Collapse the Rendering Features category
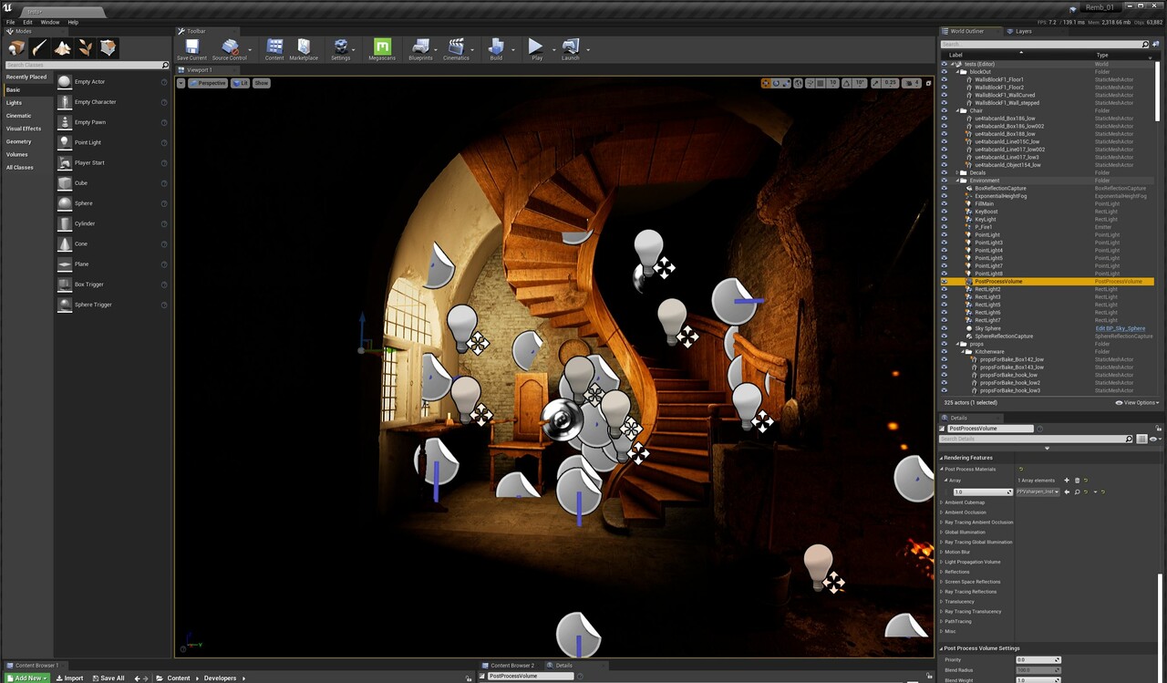 pos(942,458)
